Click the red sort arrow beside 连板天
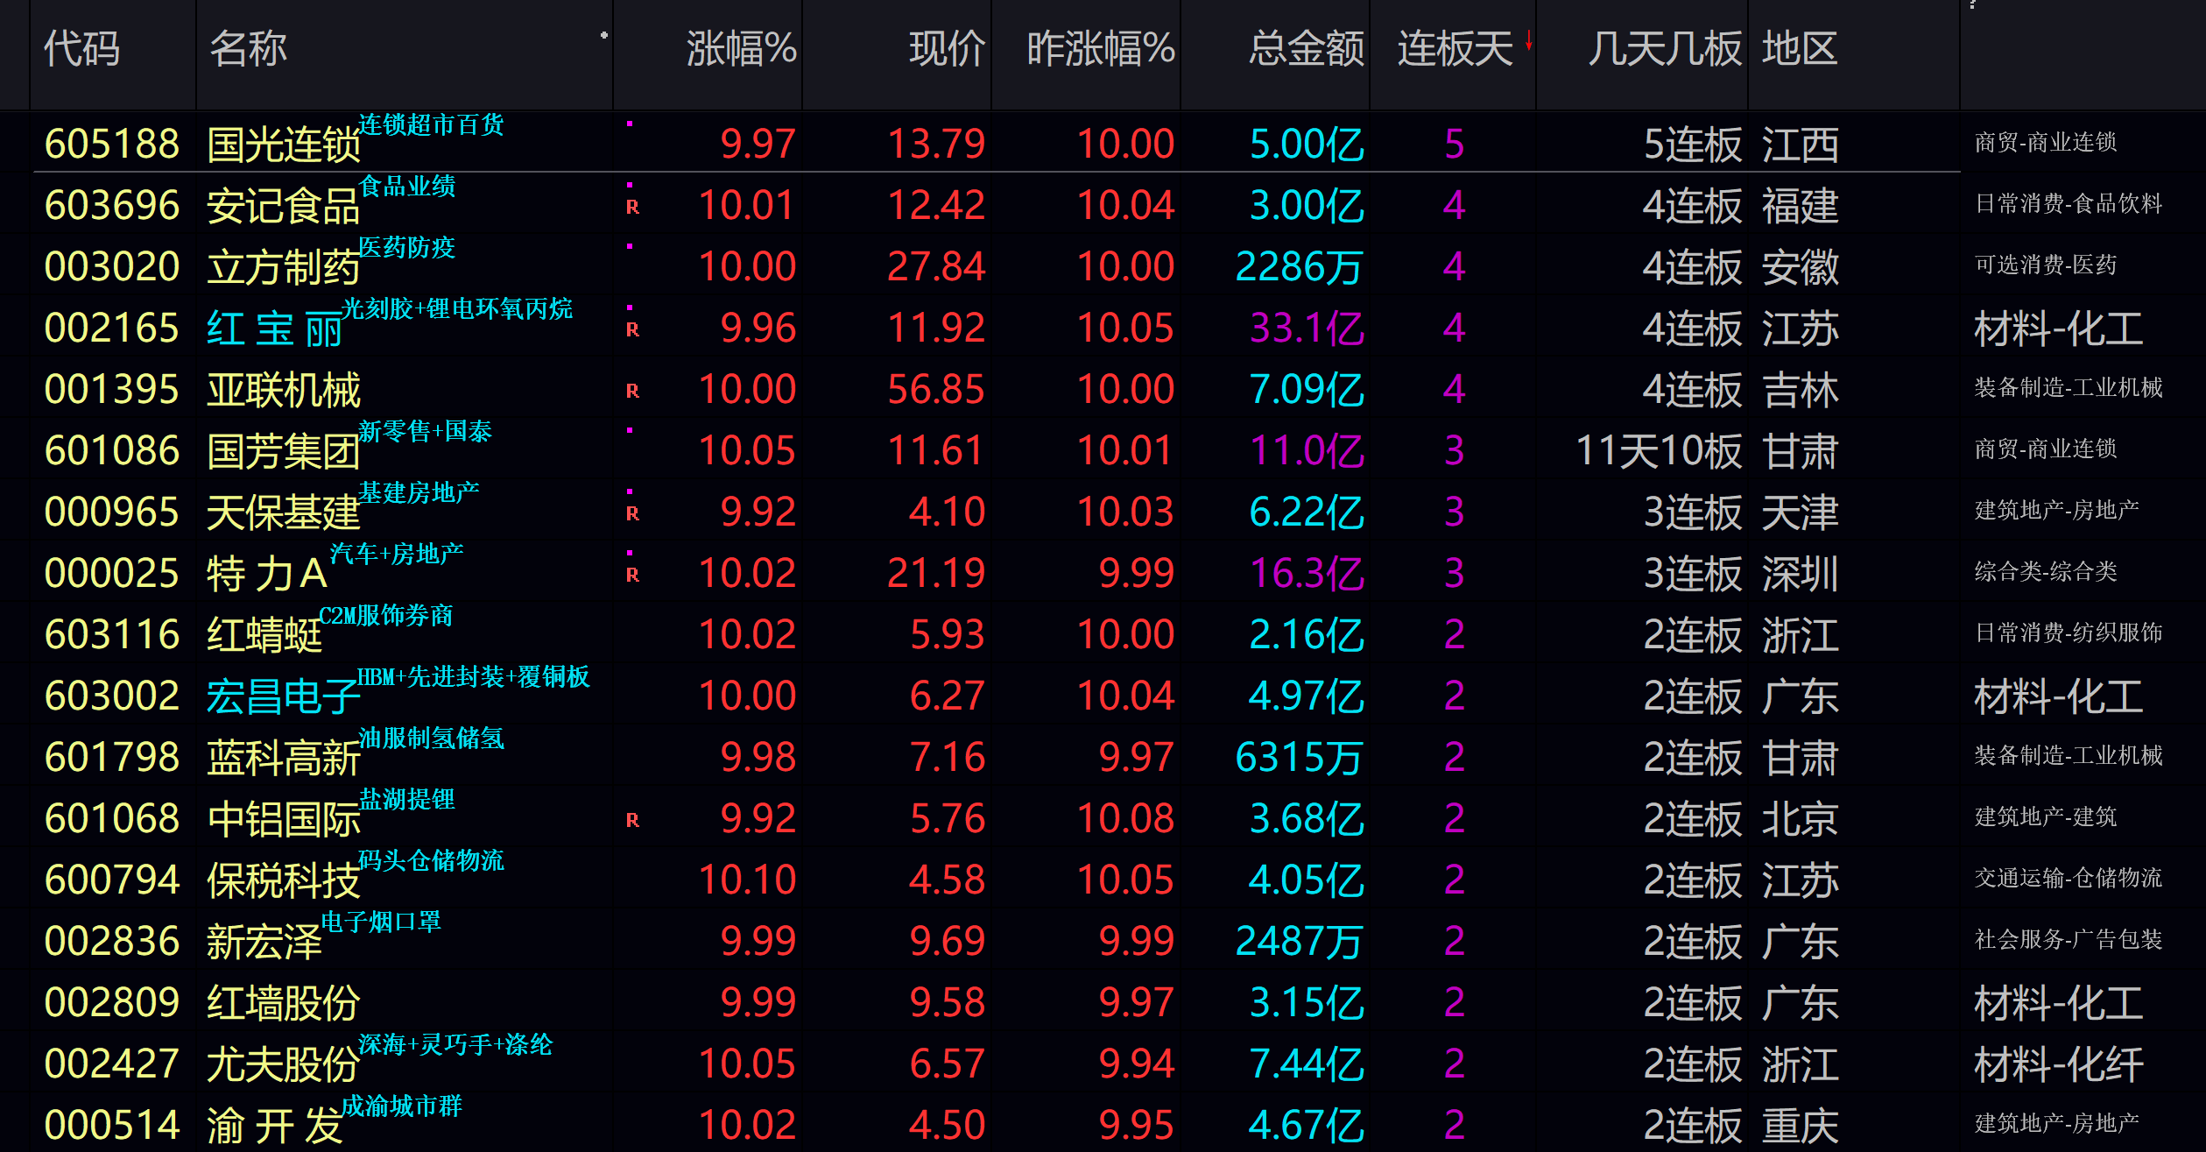 [1528, 40]
